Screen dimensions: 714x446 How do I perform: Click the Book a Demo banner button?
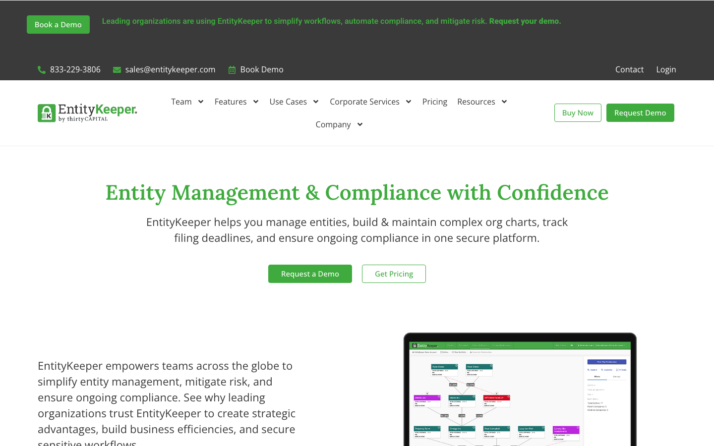click(58, 24)
